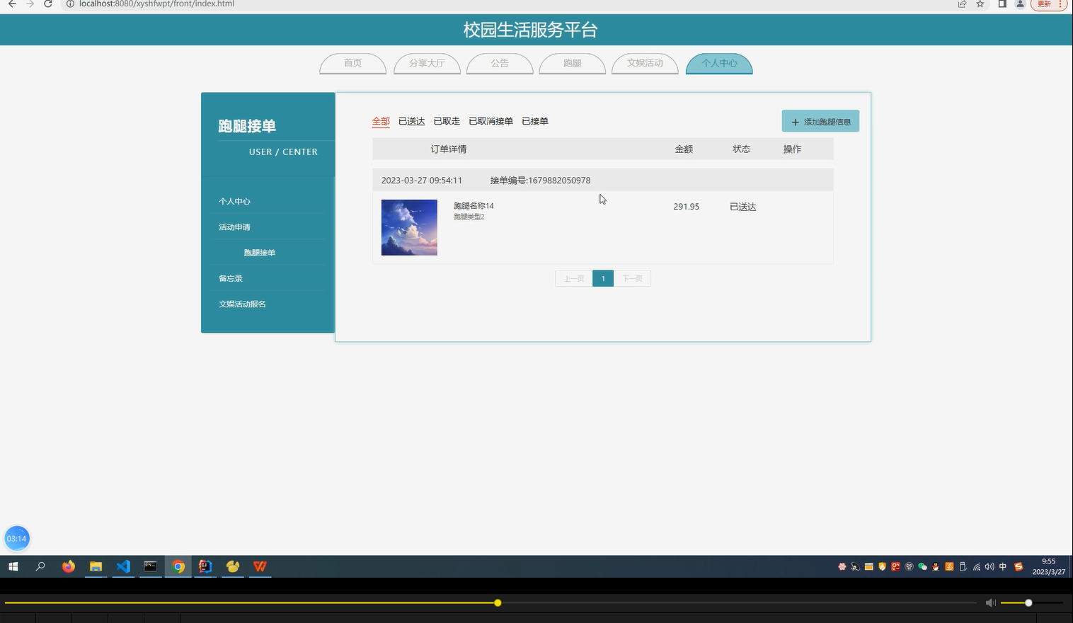The width and height of the screenshot is (1073, 623).
Task: Mute the player volume speaker icon
Action: click(x=990, y=602)
